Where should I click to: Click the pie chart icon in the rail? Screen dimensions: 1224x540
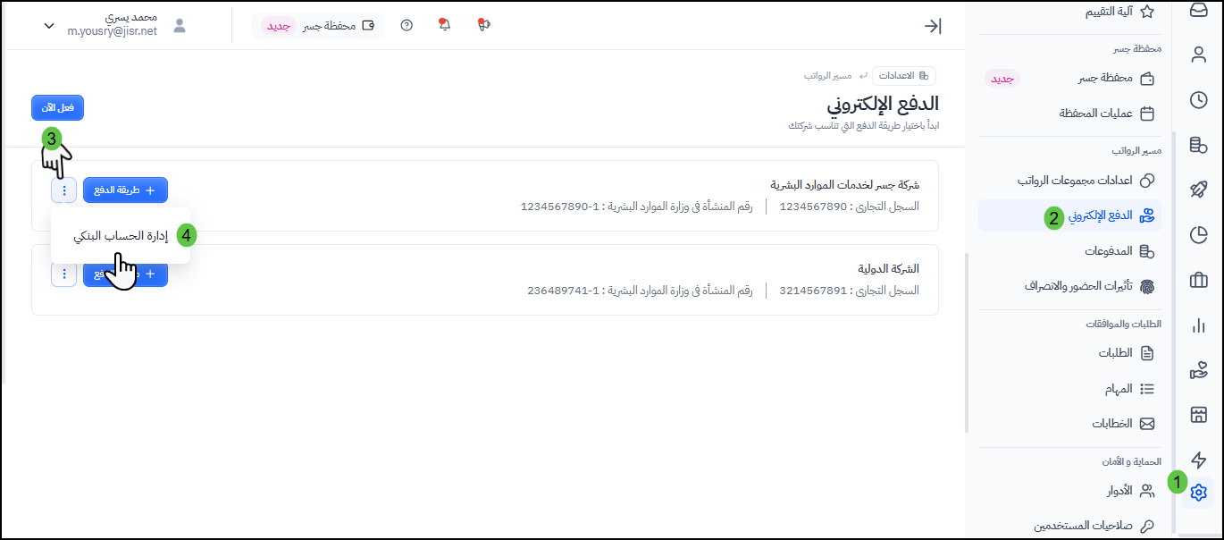(x=1198, y=235)
